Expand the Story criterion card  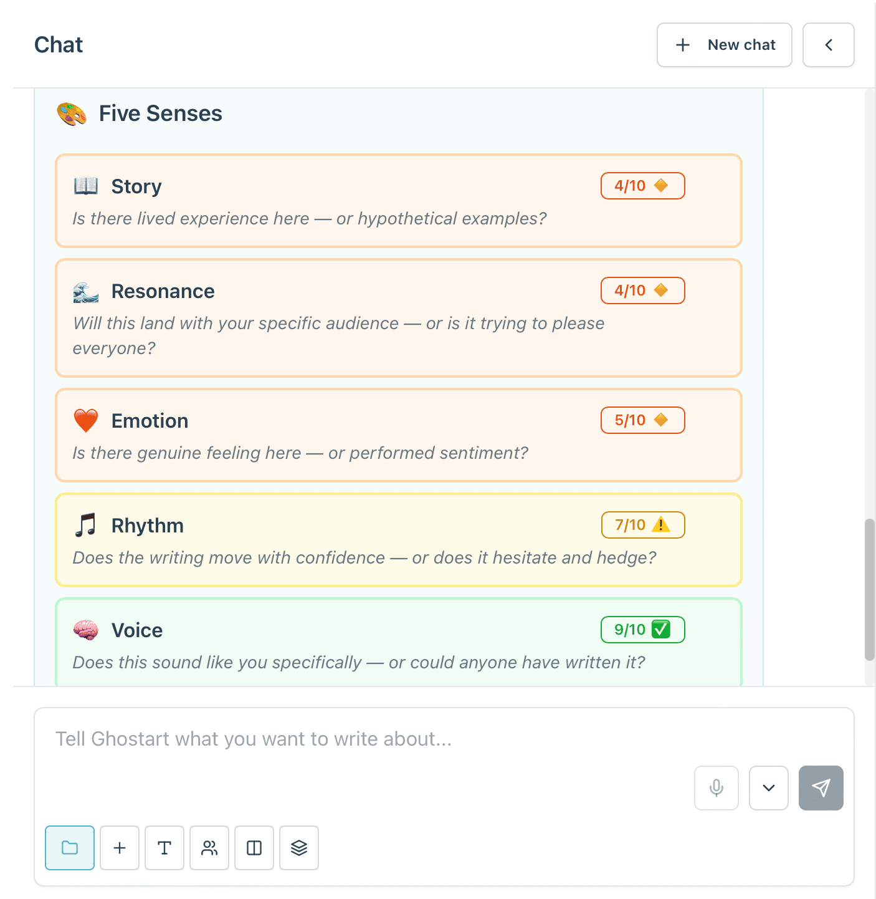tap(399, 201)
